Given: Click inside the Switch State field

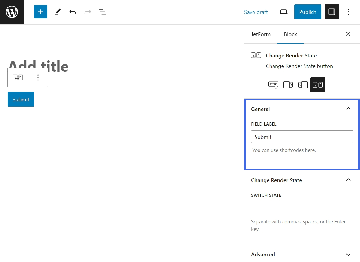Looking at the screenshot, I should 302,208.
